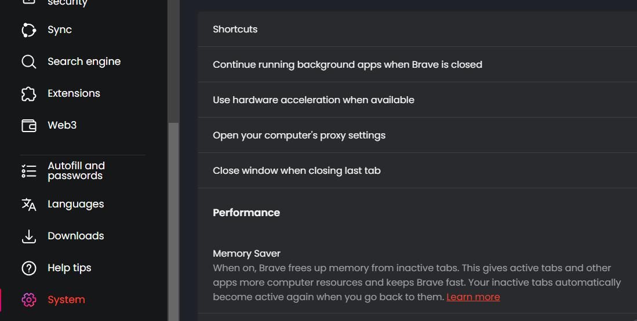The image size is (637, 321).
Task: Select the 'Search engine' text label
Action: pos(84,62)
